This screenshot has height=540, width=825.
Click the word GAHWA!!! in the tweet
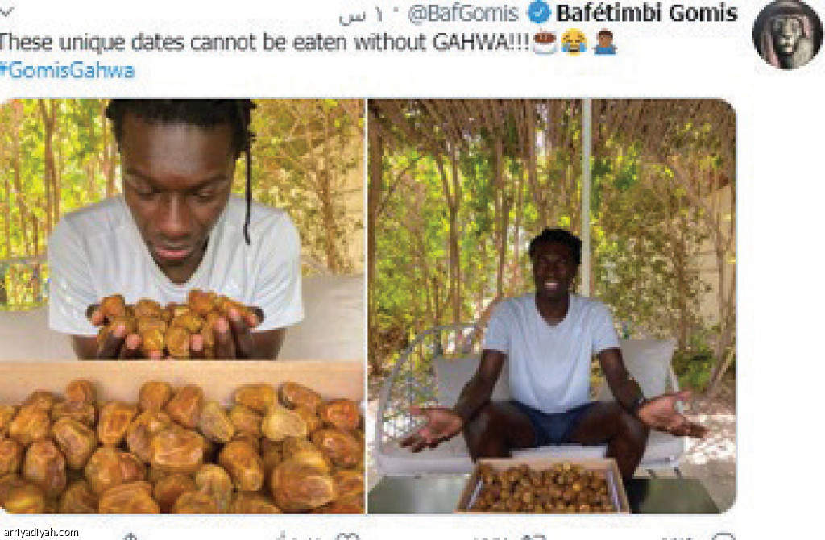(481, 44)
